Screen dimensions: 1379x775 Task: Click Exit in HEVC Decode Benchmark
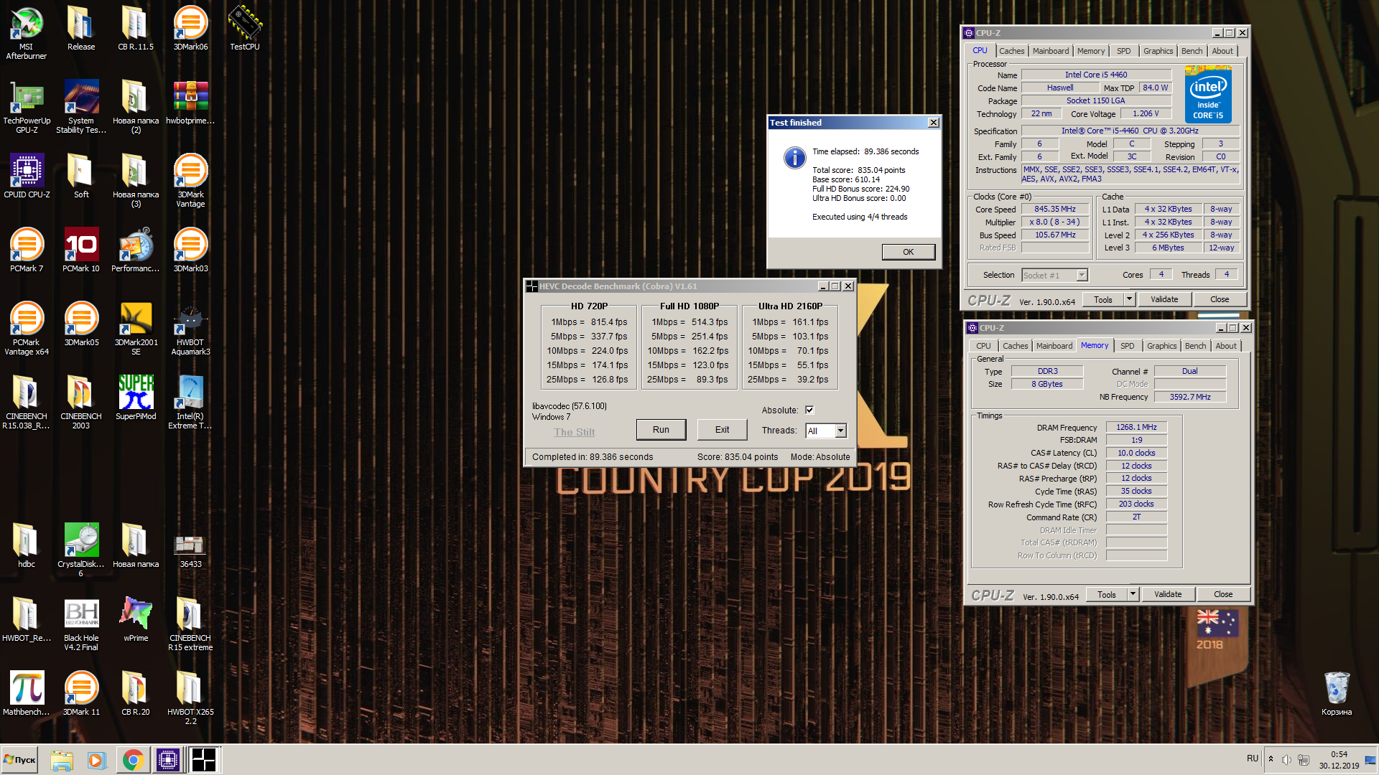(x=722, y=430)
